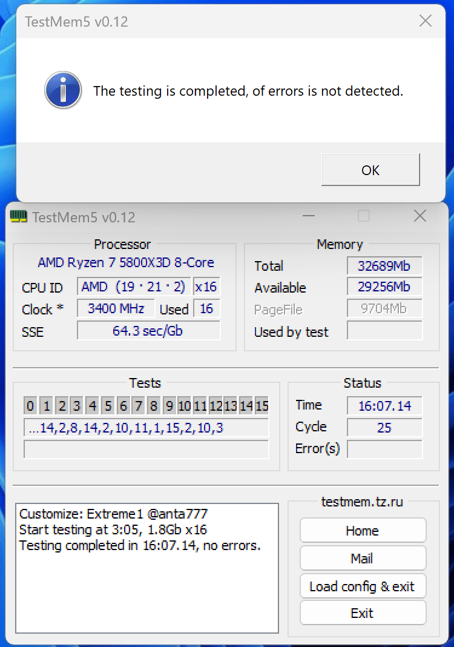Screen dimensions: 454x647
Task: Click the AMD Ryzen 7 5800X3D processor name
Action: (126, 262)
